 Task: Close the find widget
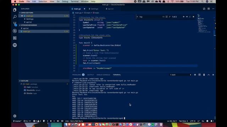coord(193,17)
